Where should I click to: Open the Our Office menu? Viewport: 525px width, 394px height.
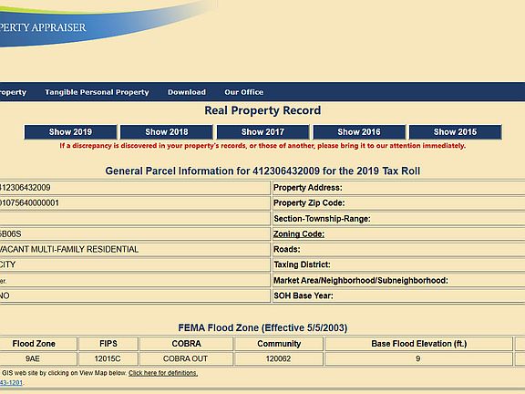point(243,92)
